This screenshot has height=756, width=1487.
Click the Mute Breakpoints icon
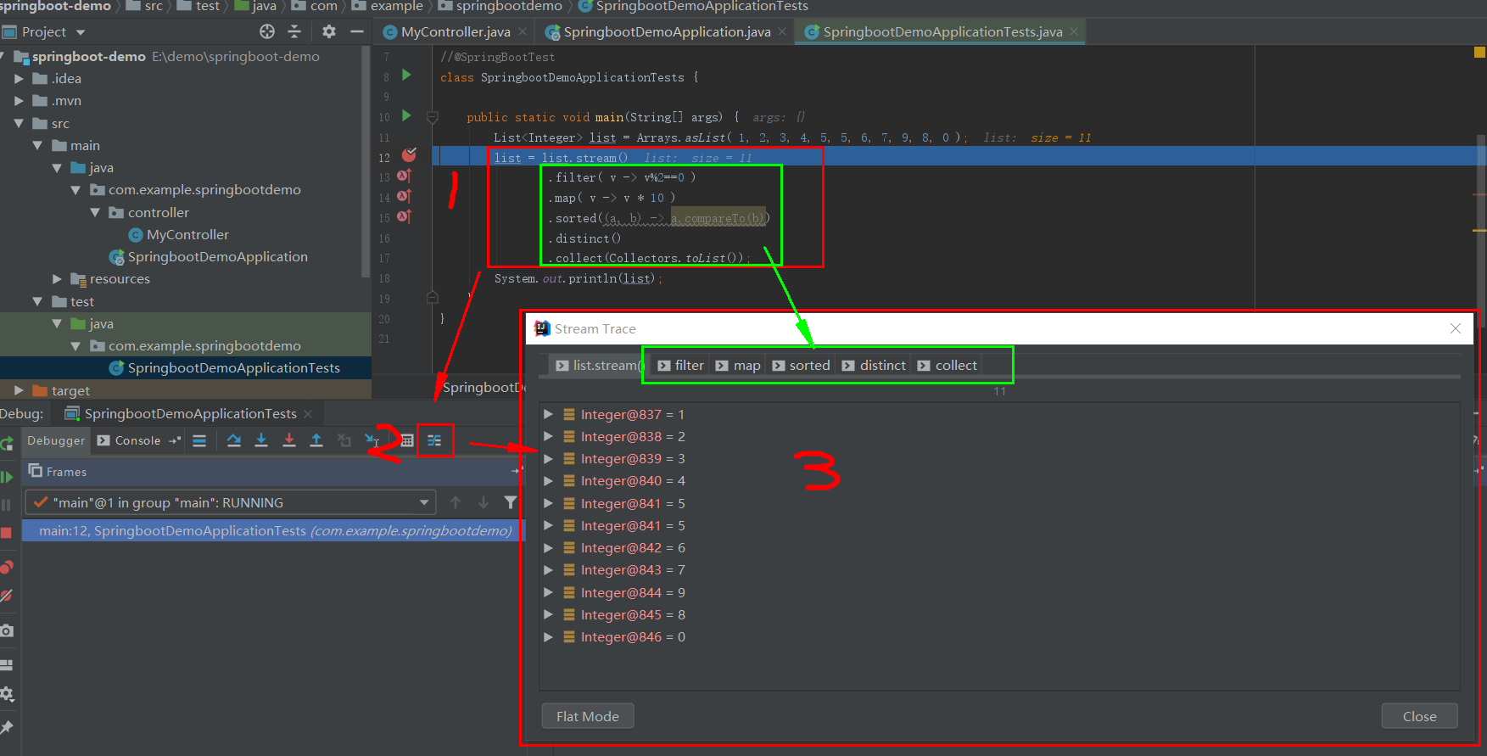click(6, 596)
